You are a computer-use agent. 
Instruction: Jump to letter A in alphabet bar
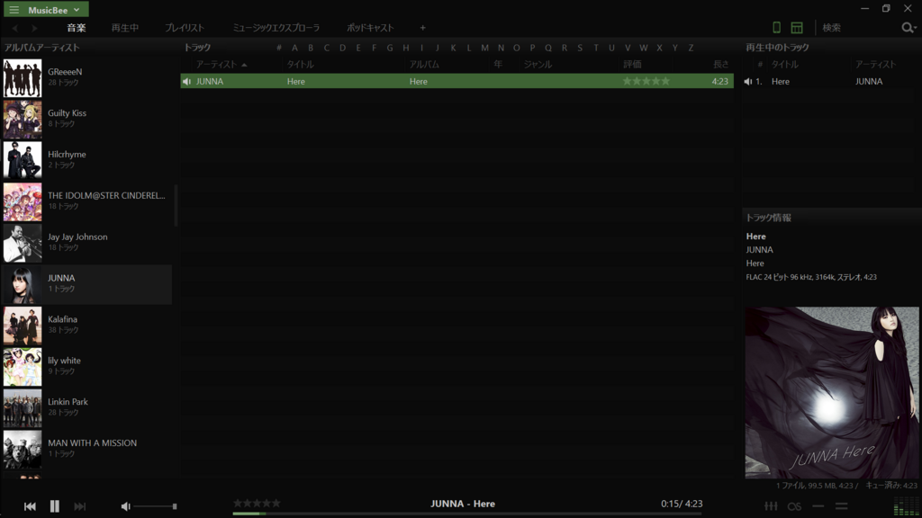(x=294, y=48)
